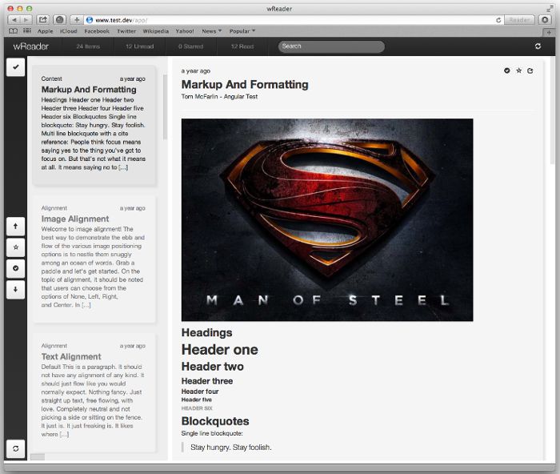This screenshot has width=560, height=474.
Task: Click the wReader logo
Action: coord(30,46)
